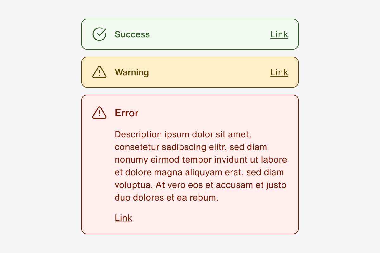Click the red Error triangle icon
Image resolution: width=380 pixels, height=253 pixels.
99,113
